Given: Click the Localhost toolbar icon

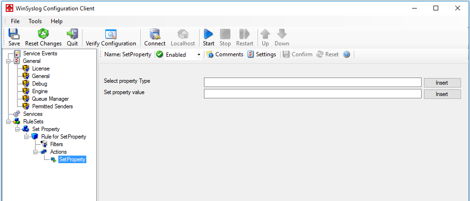Looking at the screenshot, I should (183, 34).
